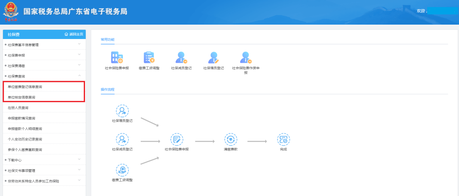Viewport: 459px width, 196px height.
Task: Click the home icon beside 返回主页
Action: (x=66, y=34)
